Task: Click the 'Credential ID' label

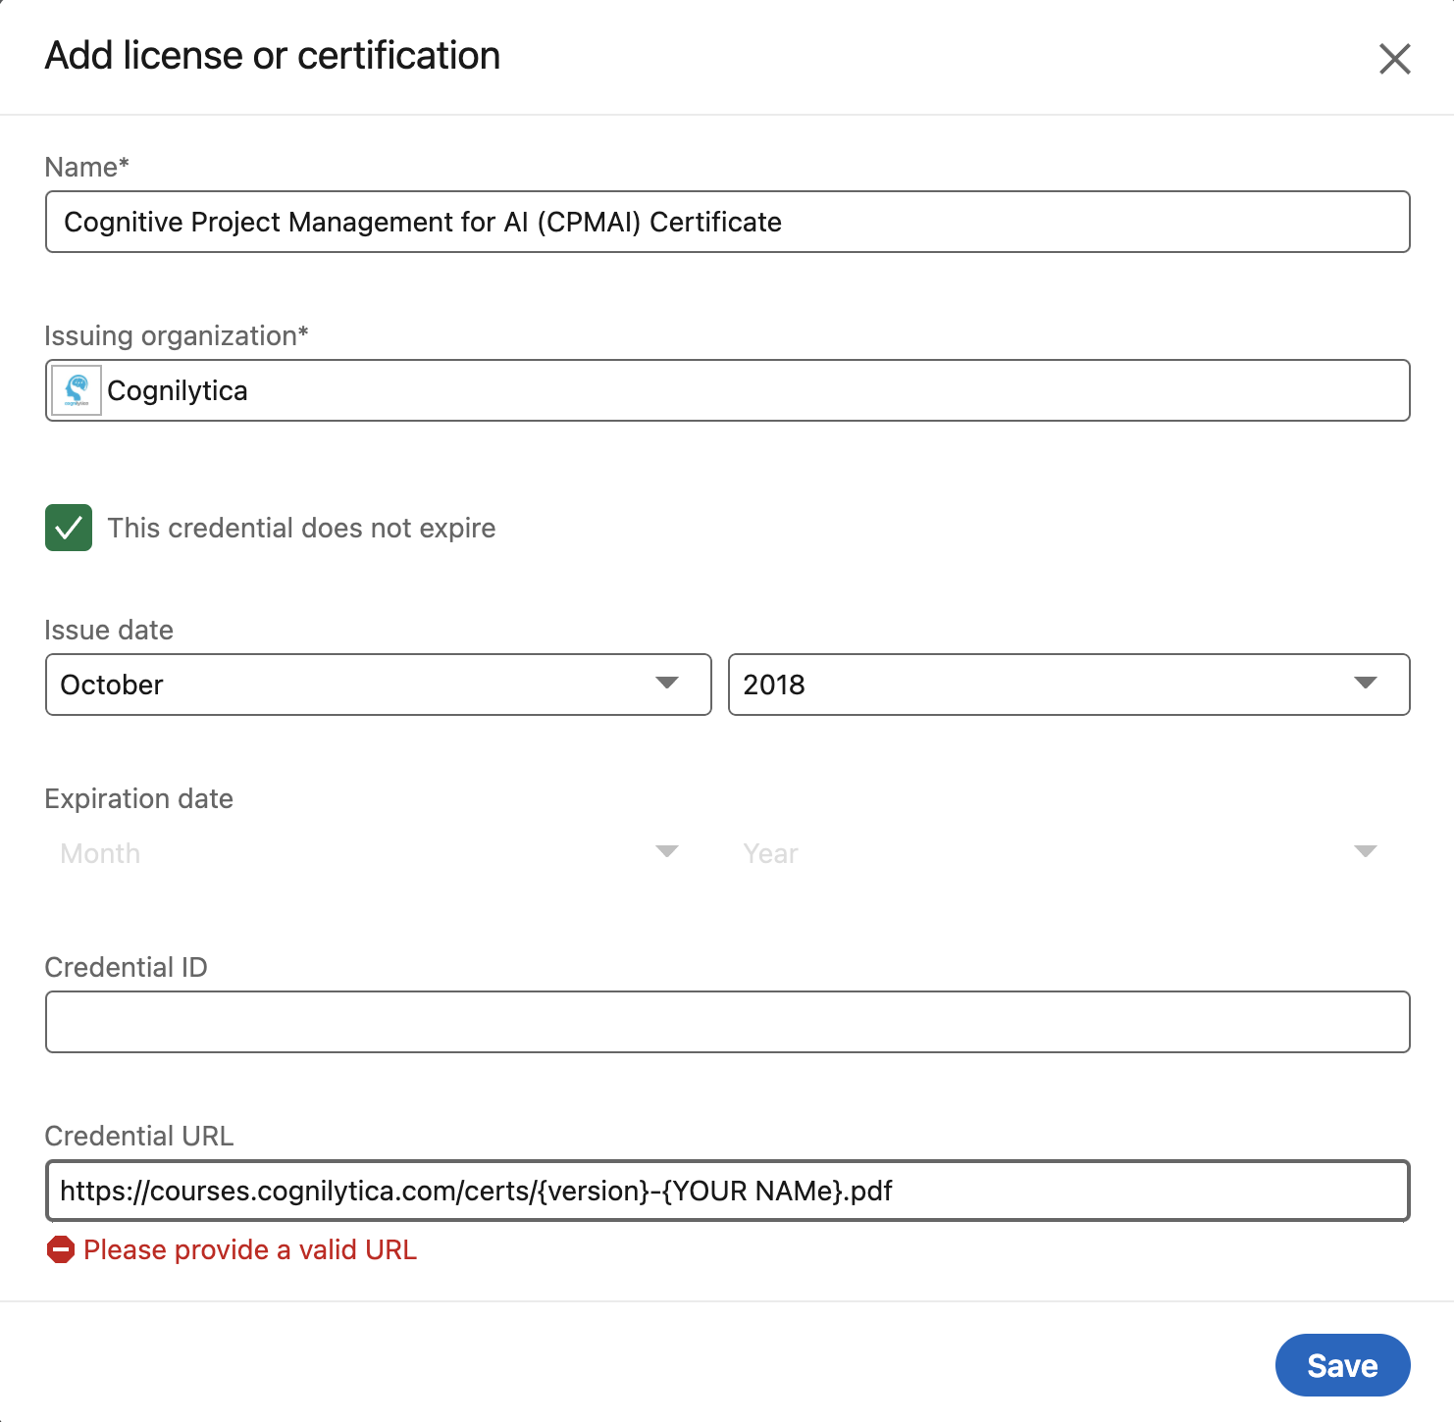Action: 127,967
